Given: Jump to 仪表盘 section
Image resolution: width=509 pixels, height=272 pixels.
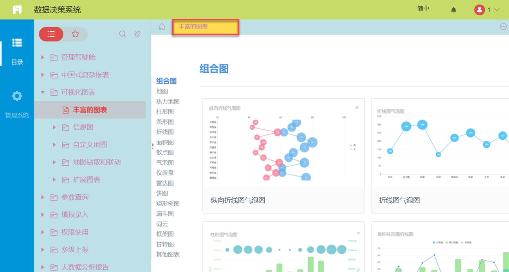Looking at the screenshot, I should pos(165,173).
